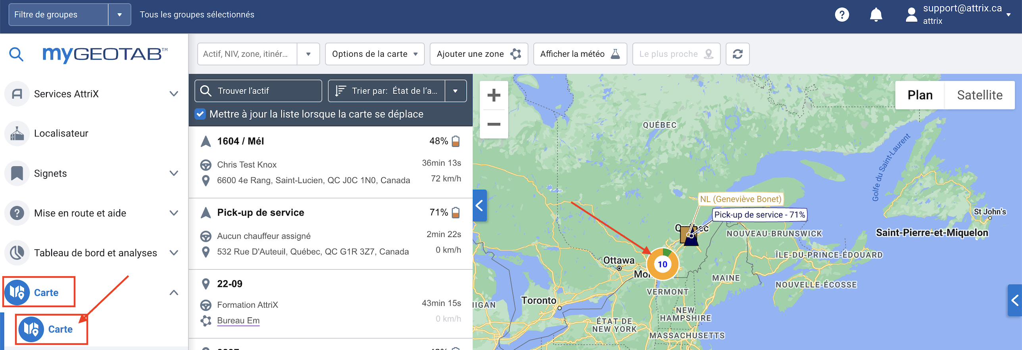Select the Plan map view
Screen dimensions: 1022x350
tap(920, 95)
